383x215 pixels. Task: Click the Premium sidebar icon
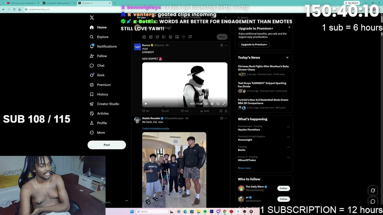coord(92,85)
